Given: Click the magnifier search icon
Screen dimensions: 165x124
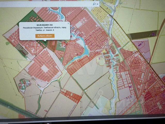Looking at the screenshot, I should pos(94,4).
